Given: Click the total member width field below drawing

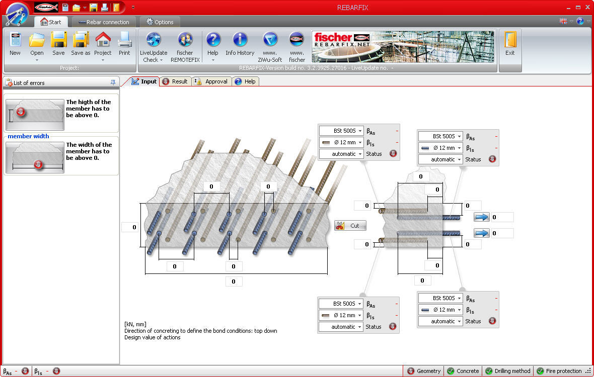Looking at the screenshot, I should (x=234, y=281).
